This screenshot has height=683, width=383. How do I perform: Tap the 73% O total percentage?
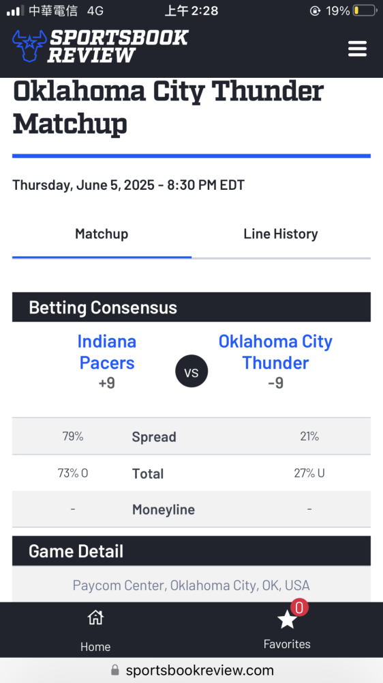73,473
